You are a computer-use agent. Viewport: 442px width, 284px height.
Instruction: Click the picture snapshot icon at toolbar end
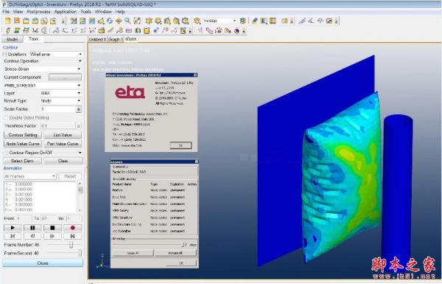tap(329, 21)
